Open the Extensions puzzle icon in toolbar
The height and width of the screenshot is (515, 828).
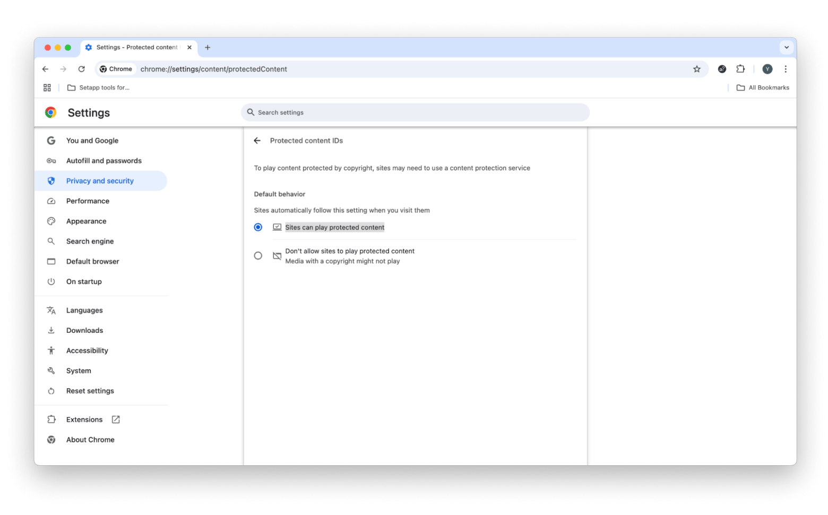pyautogui.click(x=740, y=69)
